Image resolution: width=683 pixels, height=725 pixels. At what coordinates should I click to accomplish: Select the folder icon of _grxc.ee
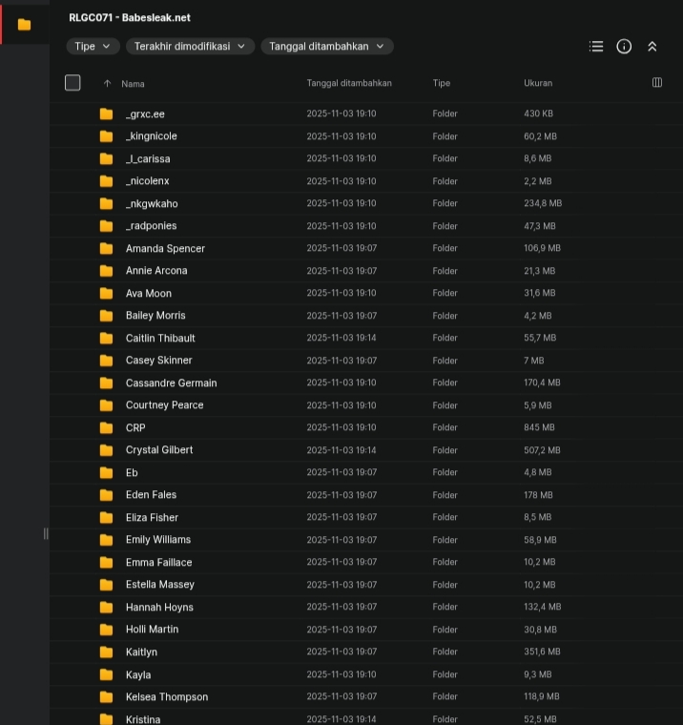pos(106,114)
